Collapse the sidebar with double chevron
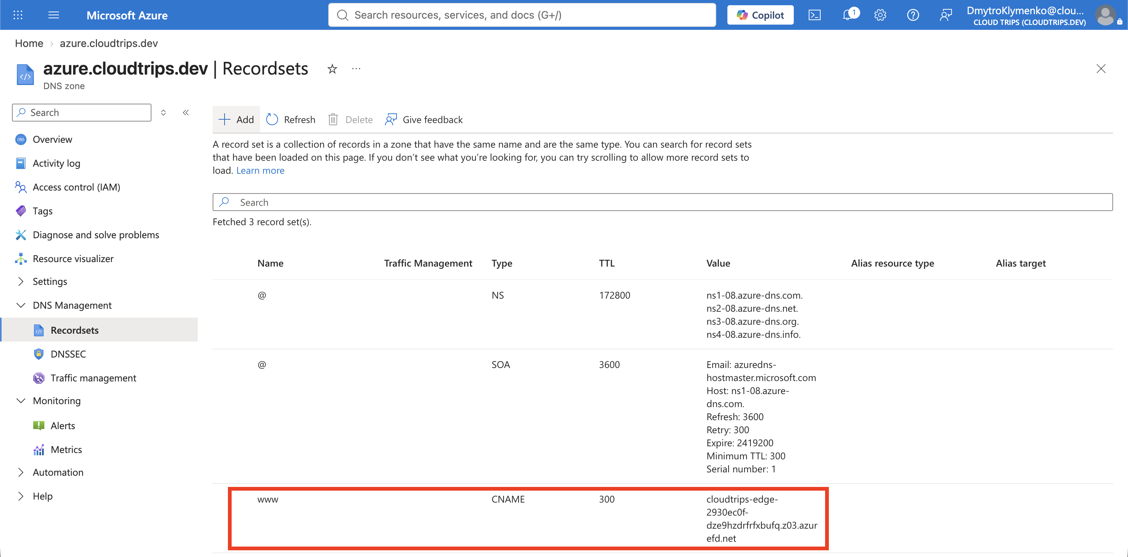 pos(186,113)
